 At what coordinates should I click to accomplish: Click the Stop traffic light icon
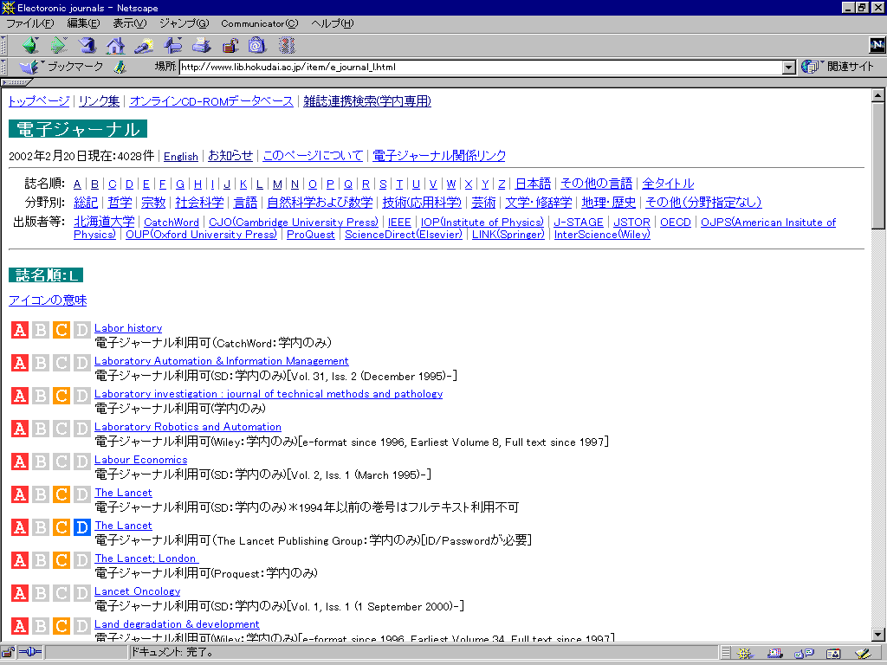[x=287, y=45]
